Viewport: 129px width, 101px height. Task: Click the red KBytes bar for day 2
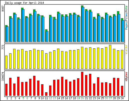point(10,87)
